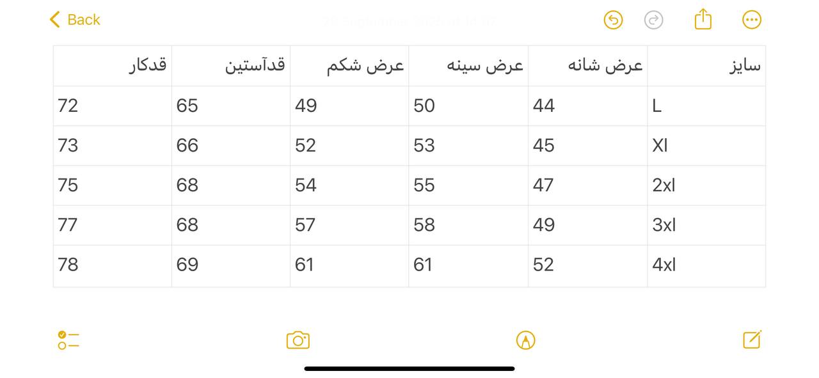
Task: Tap the home indicator bar
Action: coord(409,368)
